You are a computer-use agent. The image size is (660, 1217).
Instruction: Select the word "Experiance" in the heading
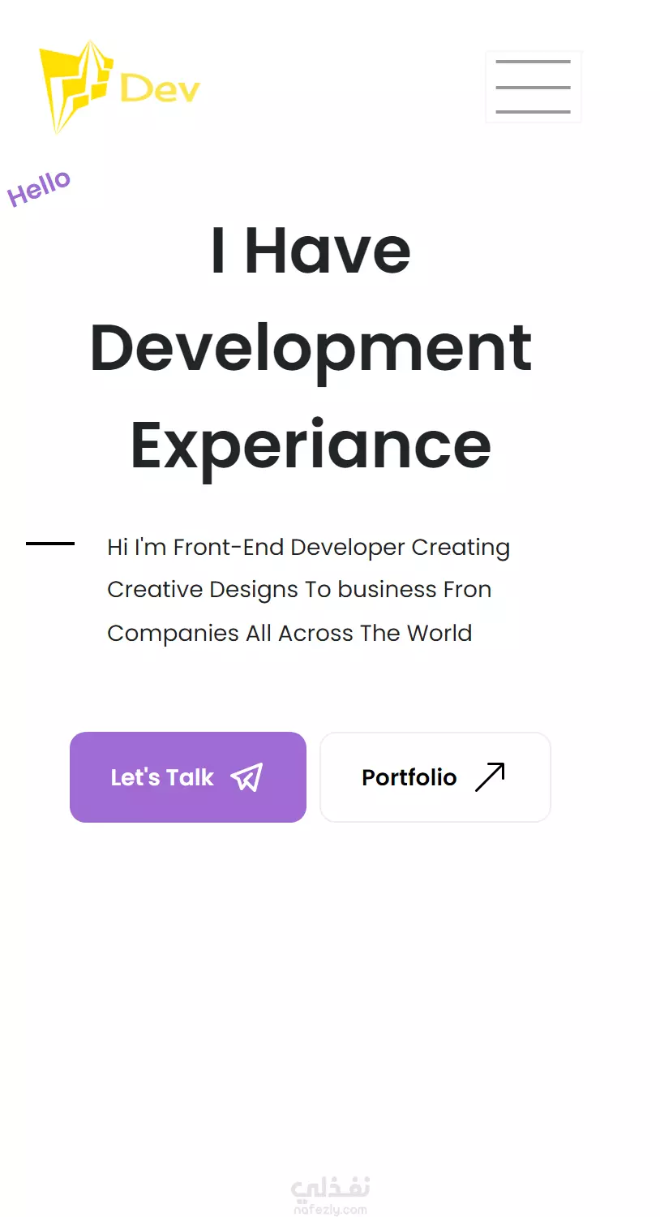pyautogui.click(x=311, y=446)
